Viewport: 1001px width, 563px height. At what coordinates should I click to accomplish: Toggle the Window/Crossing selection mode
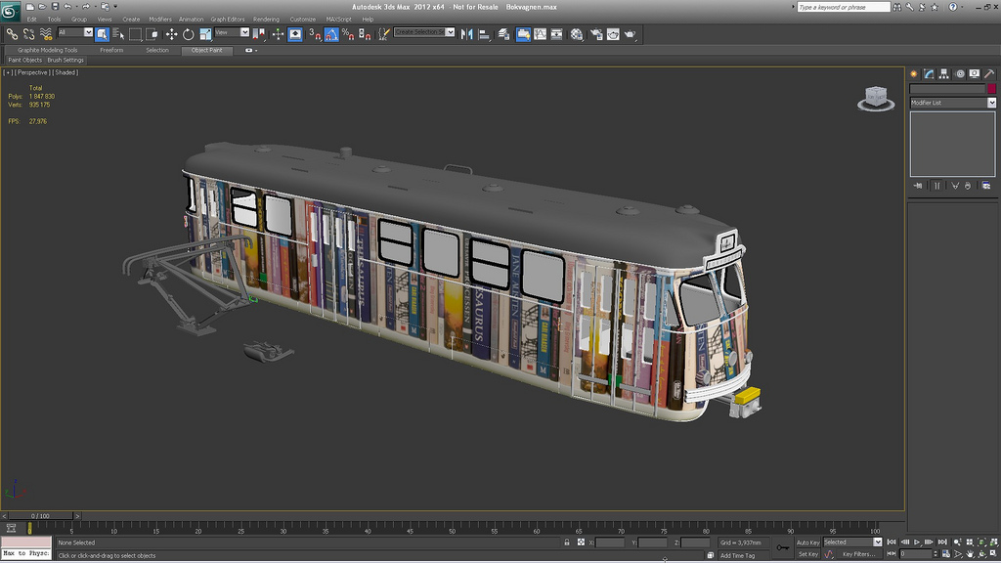pyautogui.click(x=152, y=34)
